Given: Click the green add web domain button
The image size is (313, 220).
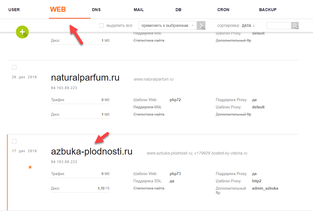Looking at the screenshot, I should tap(22, 32).
